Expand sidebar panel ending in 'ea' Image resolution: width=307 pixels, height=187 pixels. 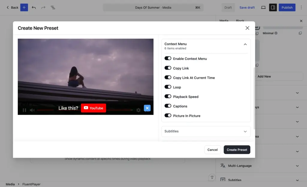pos(297,137)
